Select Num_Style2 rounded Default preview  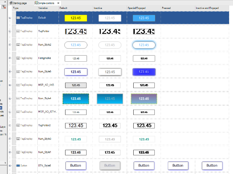[x=76, y=45]
